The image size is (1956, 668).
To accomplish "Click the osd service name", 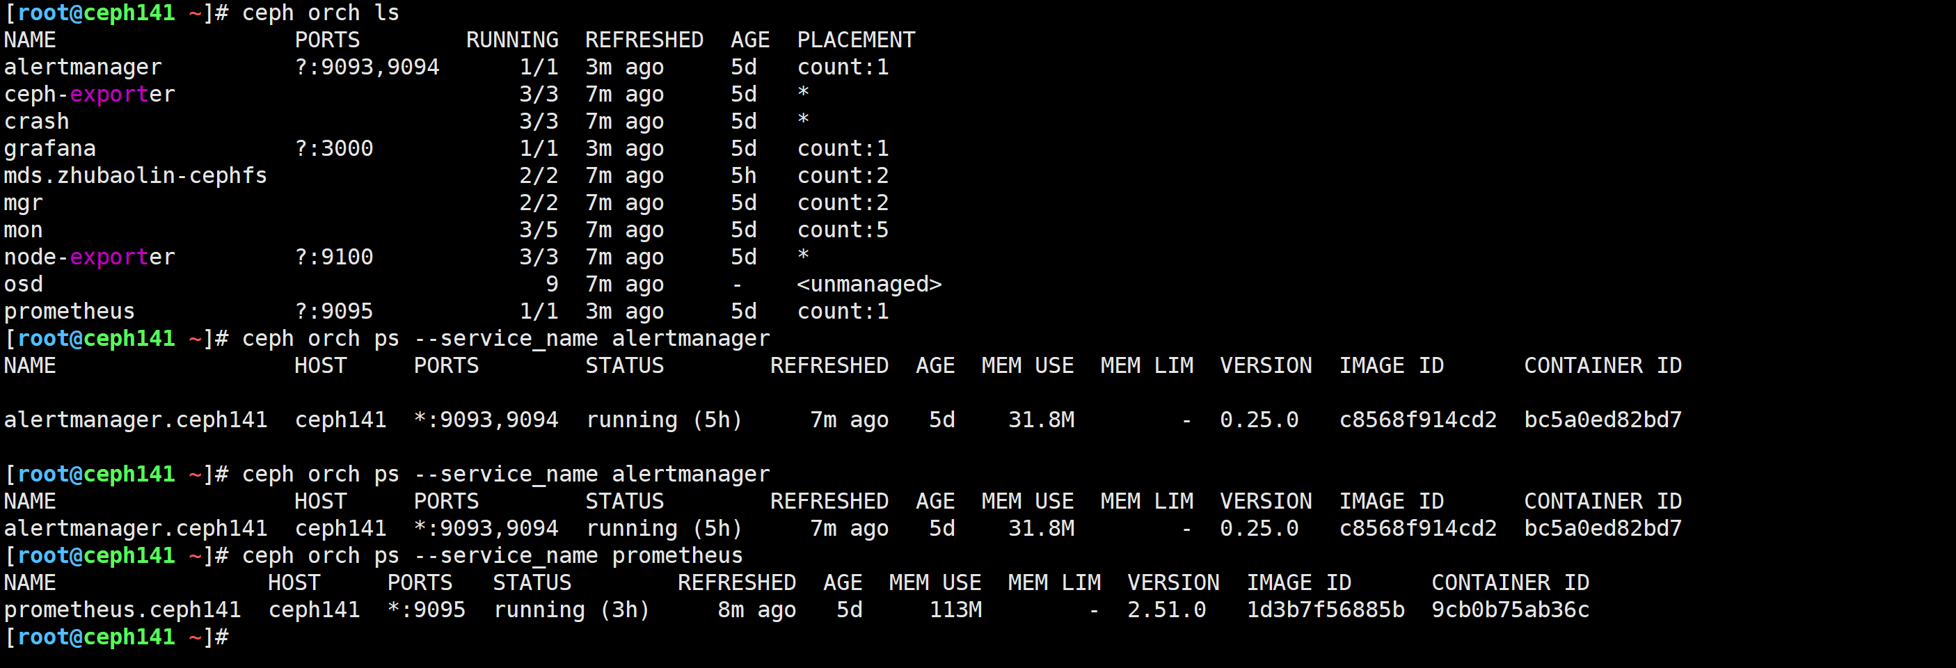I will (x=24, y=285).
